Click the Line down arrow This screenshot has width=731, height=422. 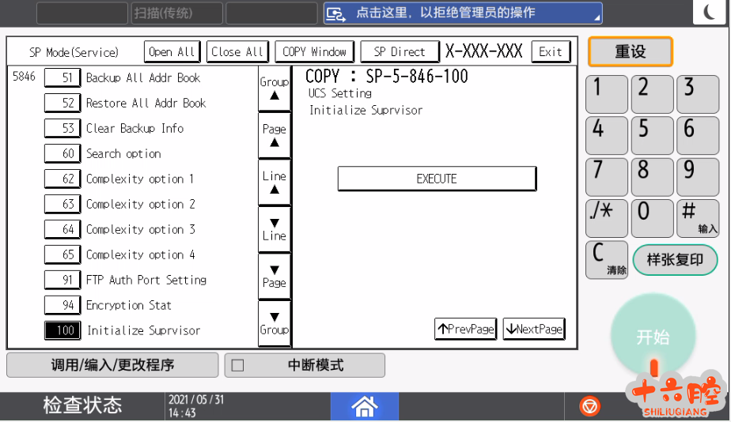274,229
